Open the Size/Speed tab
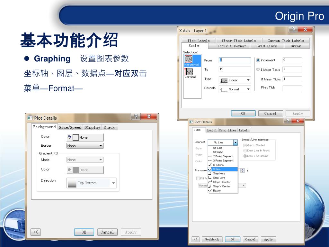This screenshot has height=247, width=329. pyautogui.click(x=70, y=127)
